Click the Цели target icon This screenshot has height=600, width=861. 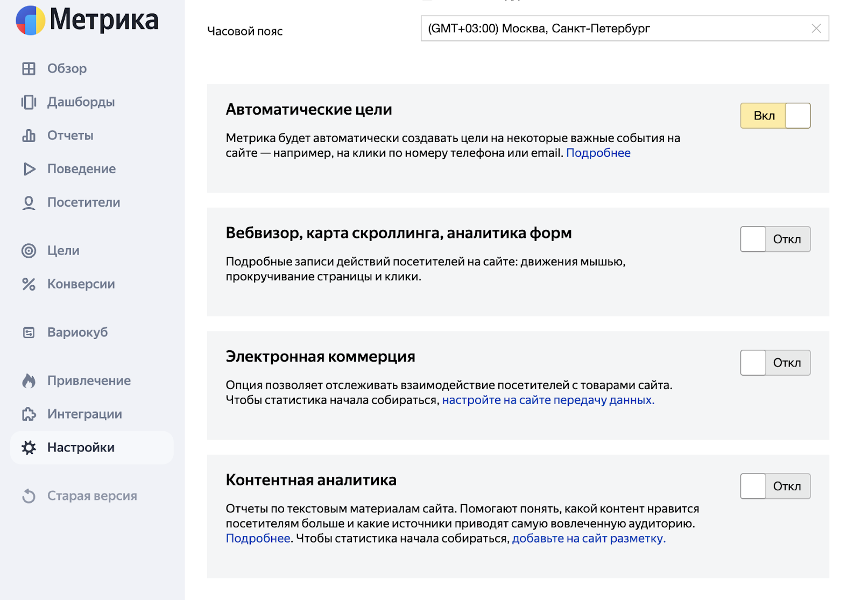(x=29, y=251)
